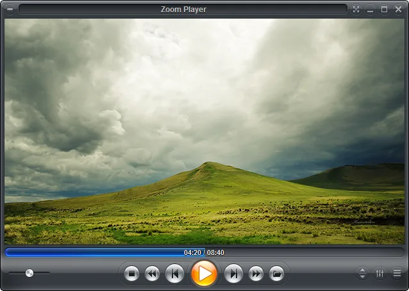Click the 04:20 / 08:40 time display
Image resolution: width=409 pixels, height=291 pixels.
204,253
